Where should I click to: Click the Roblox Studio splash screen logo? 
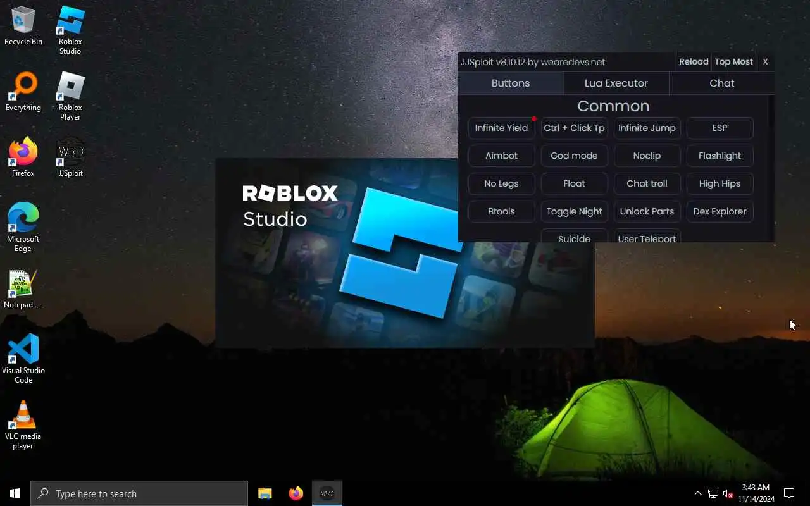(401, 252)
